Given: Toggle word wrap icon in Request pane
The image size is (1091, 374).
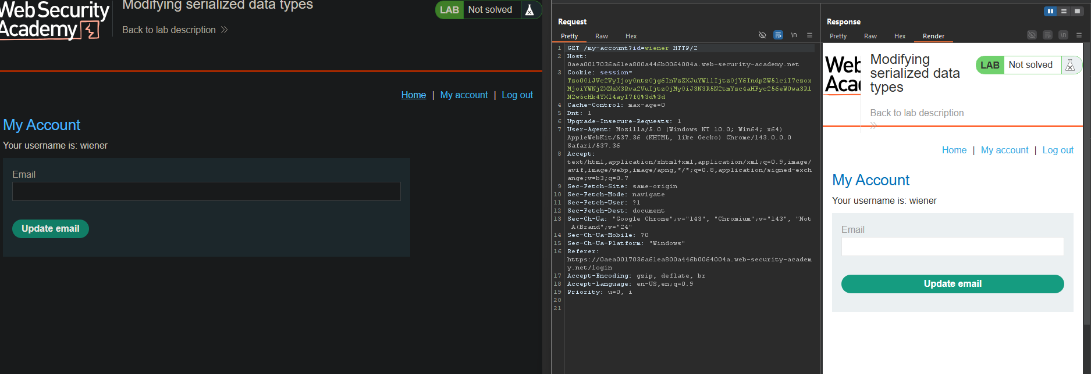Looking at the screenshot, I should (x=778, y=35).
